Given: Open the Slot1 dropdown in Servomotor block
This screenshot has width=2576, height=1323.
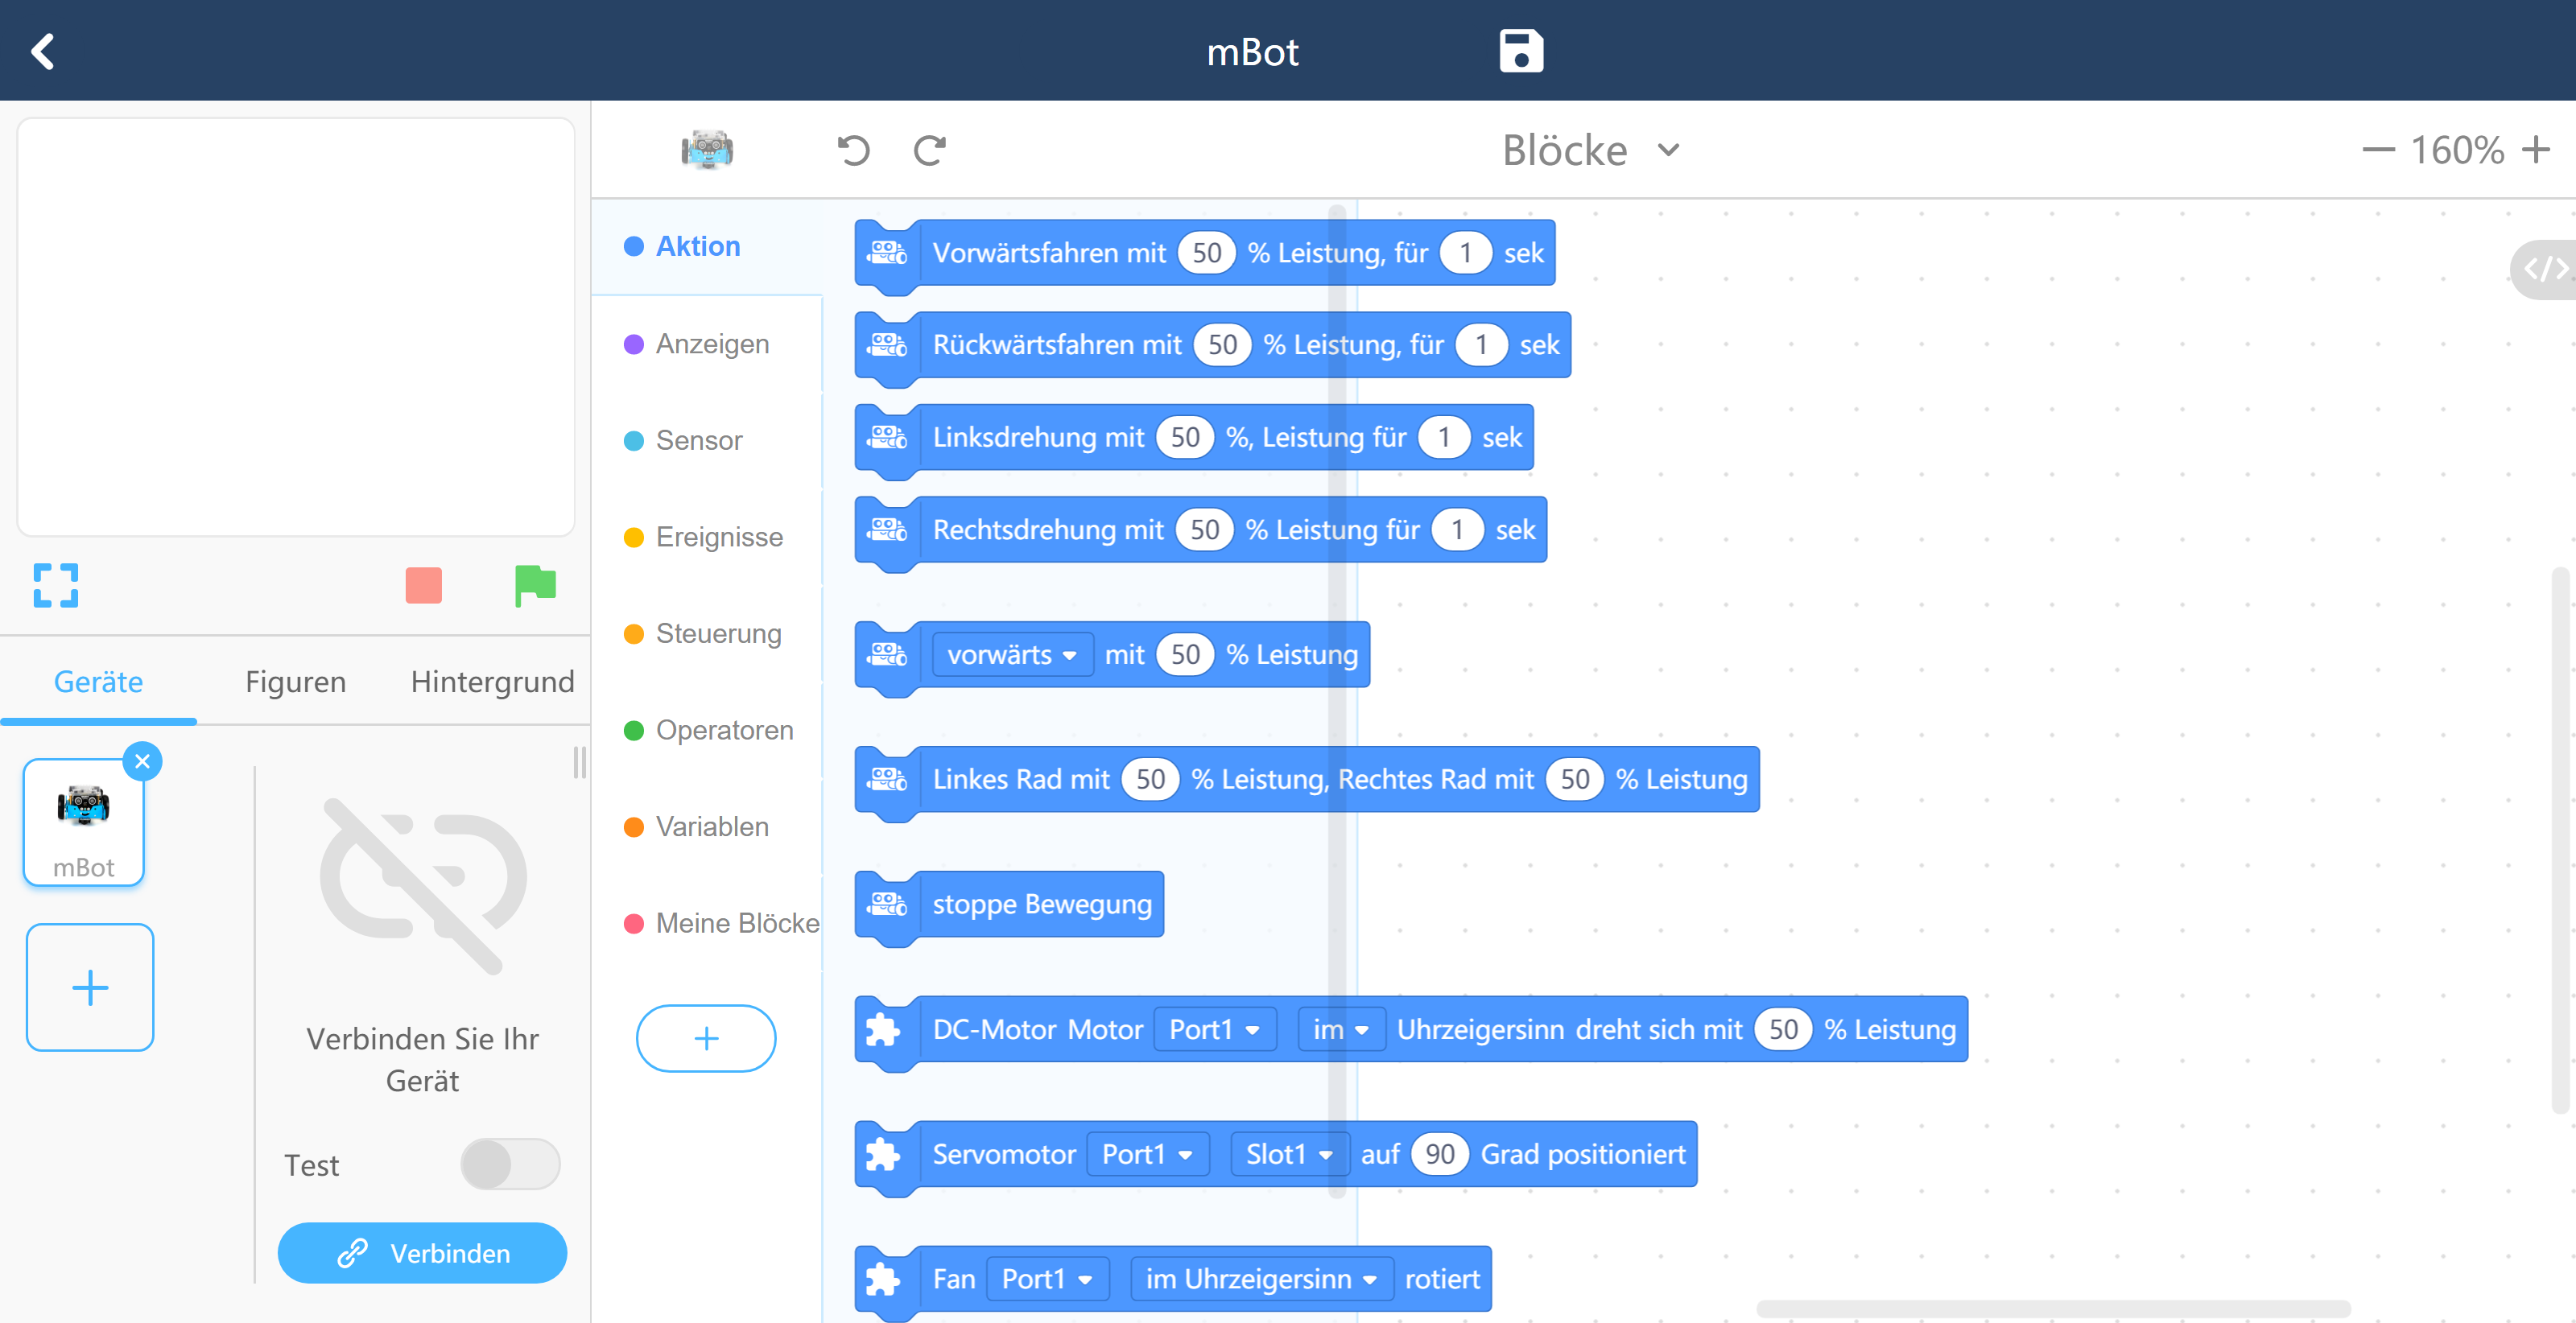Looking at the screenshot, I should (1290, 1155).
